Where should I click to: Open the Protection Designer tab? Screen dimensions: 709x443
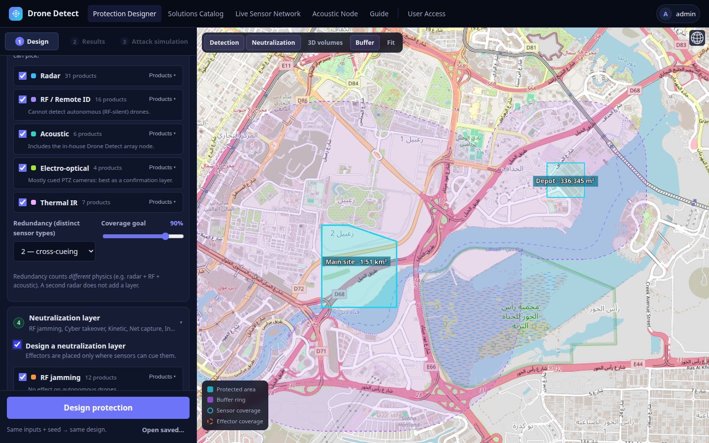point(125,14)
